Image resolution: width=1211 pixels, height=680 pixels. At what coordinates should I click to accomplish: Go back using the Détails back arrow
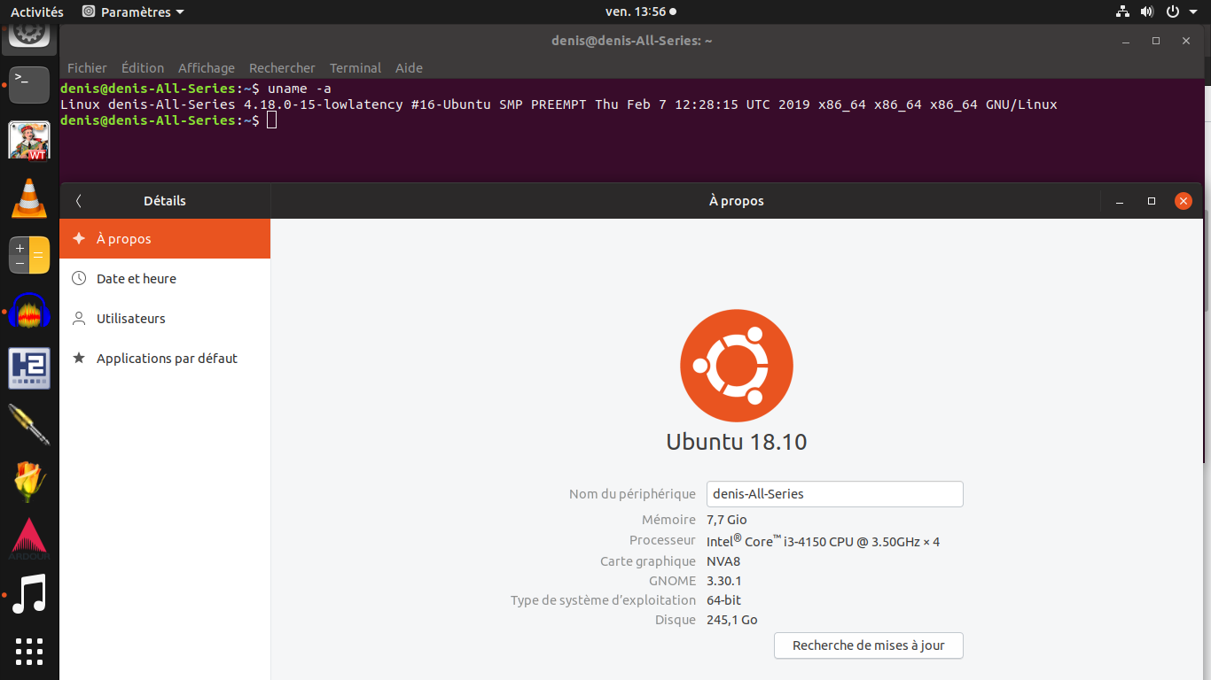(x=79, y=201)
